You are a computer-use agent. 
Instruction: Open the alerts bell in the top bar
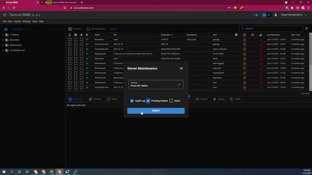click(275, 15)
